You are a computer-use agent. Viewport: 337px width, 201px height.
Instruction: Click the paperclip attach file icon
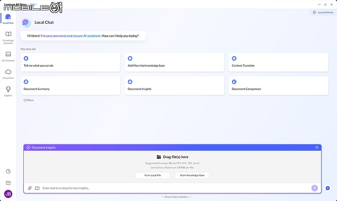(x=30, y=188)
